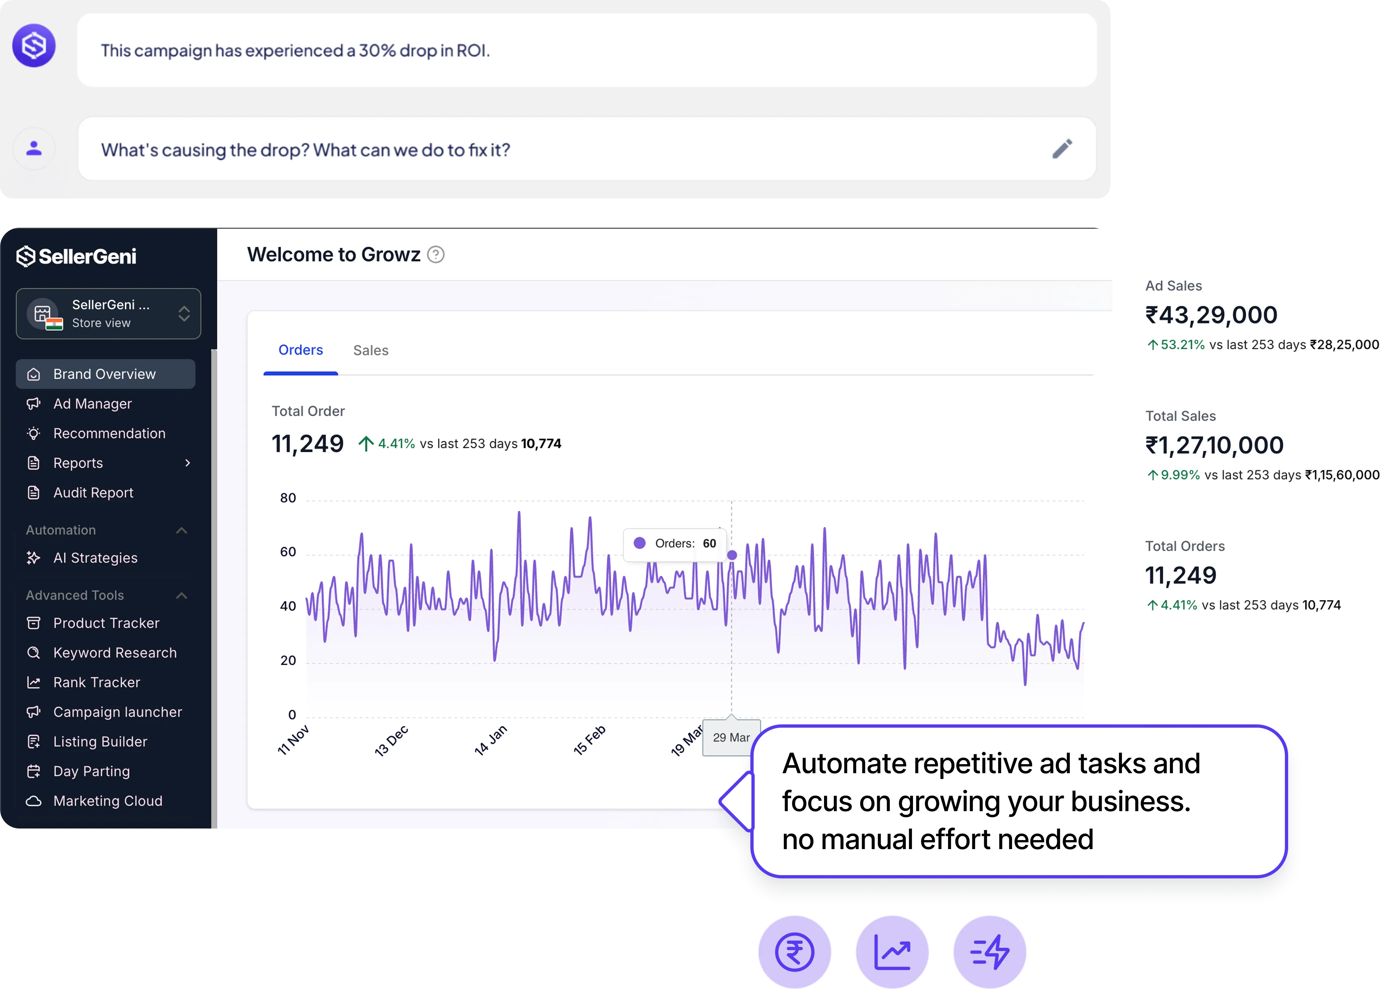Screen dimensions: 1389x989
Task: Click the SellerGeni bot avatar in chat
Action: click(34, 46)
